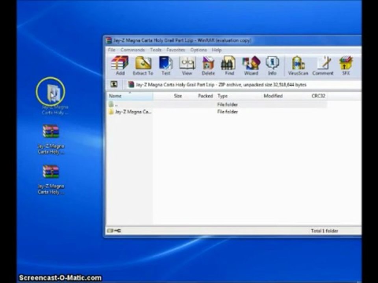378x283 pixels.
Task: Click the Add toolbar icon in WinRAR
Action: pyautogui.click(x=120, y=66)
